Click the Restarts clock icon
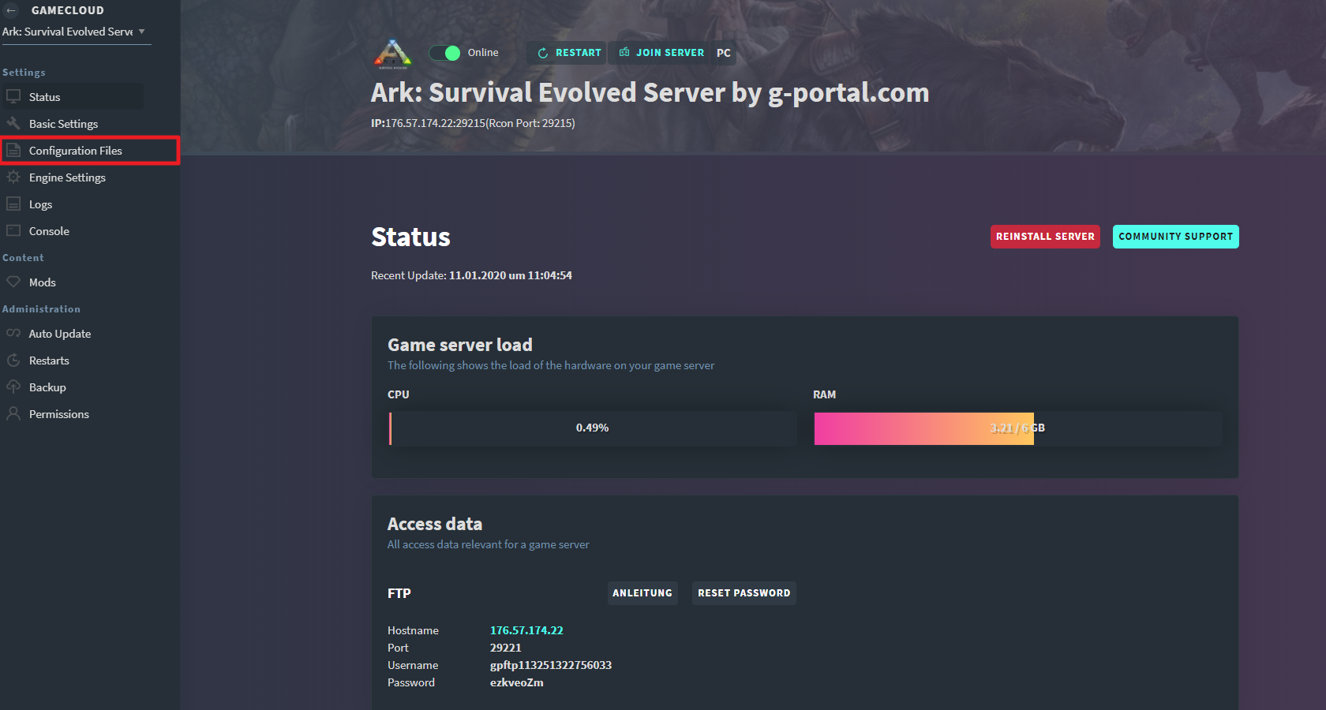Viewport: 1326px width, 710px height. pos(13,360)
